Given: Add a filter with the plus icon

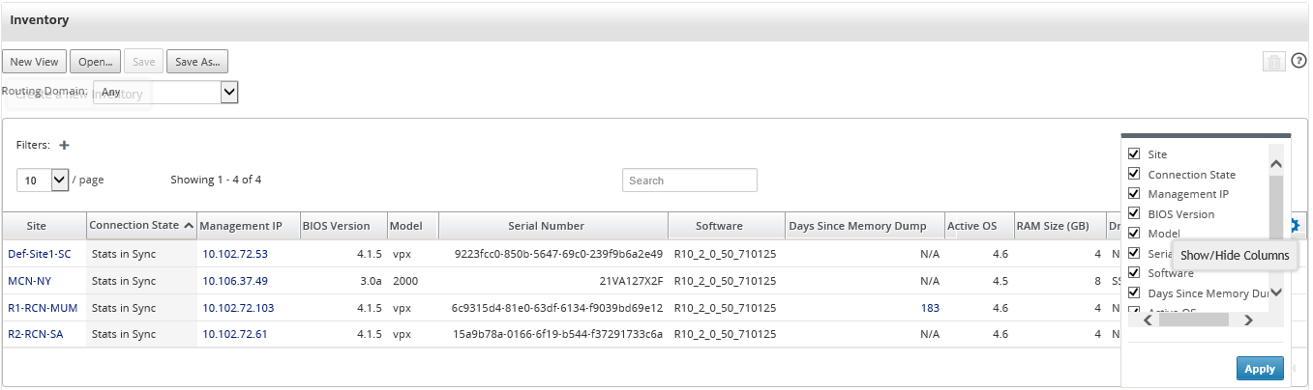Looking at the screenshot, I should coord(65,145).
